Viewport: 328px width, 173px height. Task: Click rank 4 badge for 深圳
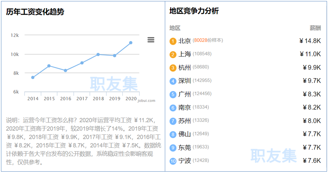coord(173,81)
